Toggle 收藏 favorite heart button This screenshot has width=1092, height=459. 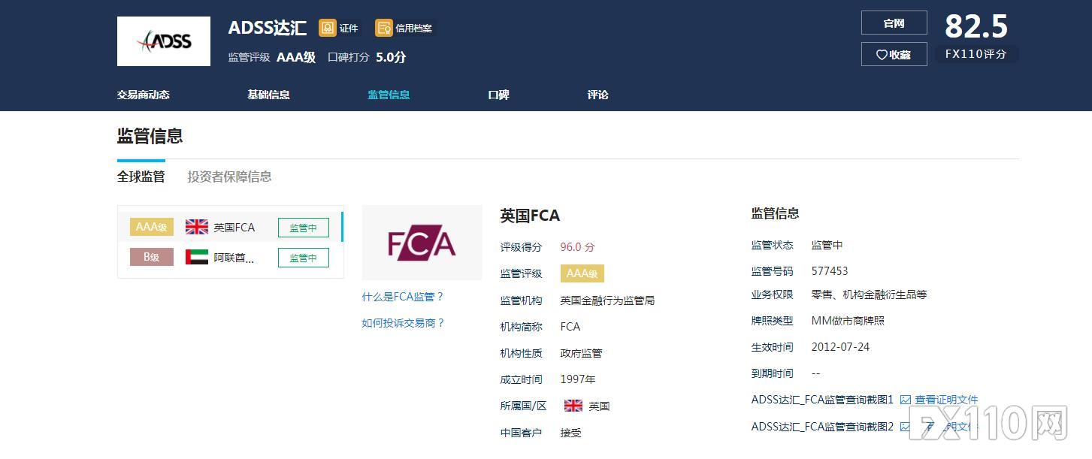point(894,54)
